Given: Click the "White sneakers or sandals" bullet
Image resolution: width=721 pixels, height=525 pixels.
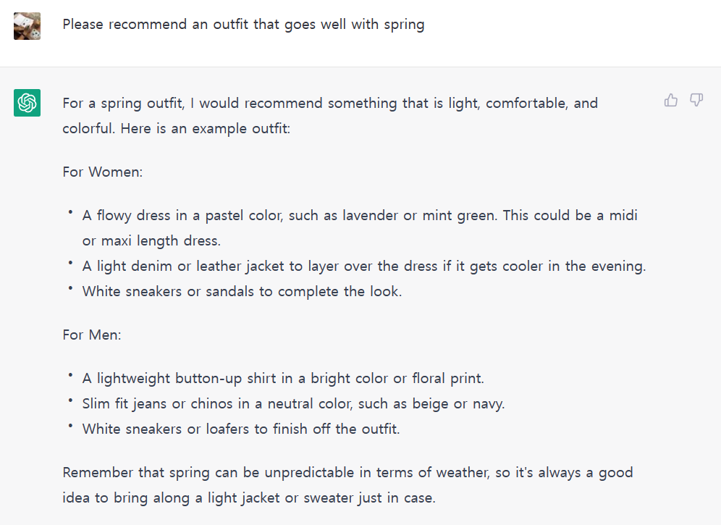Looking at the screenshot, I should point(242,292).
